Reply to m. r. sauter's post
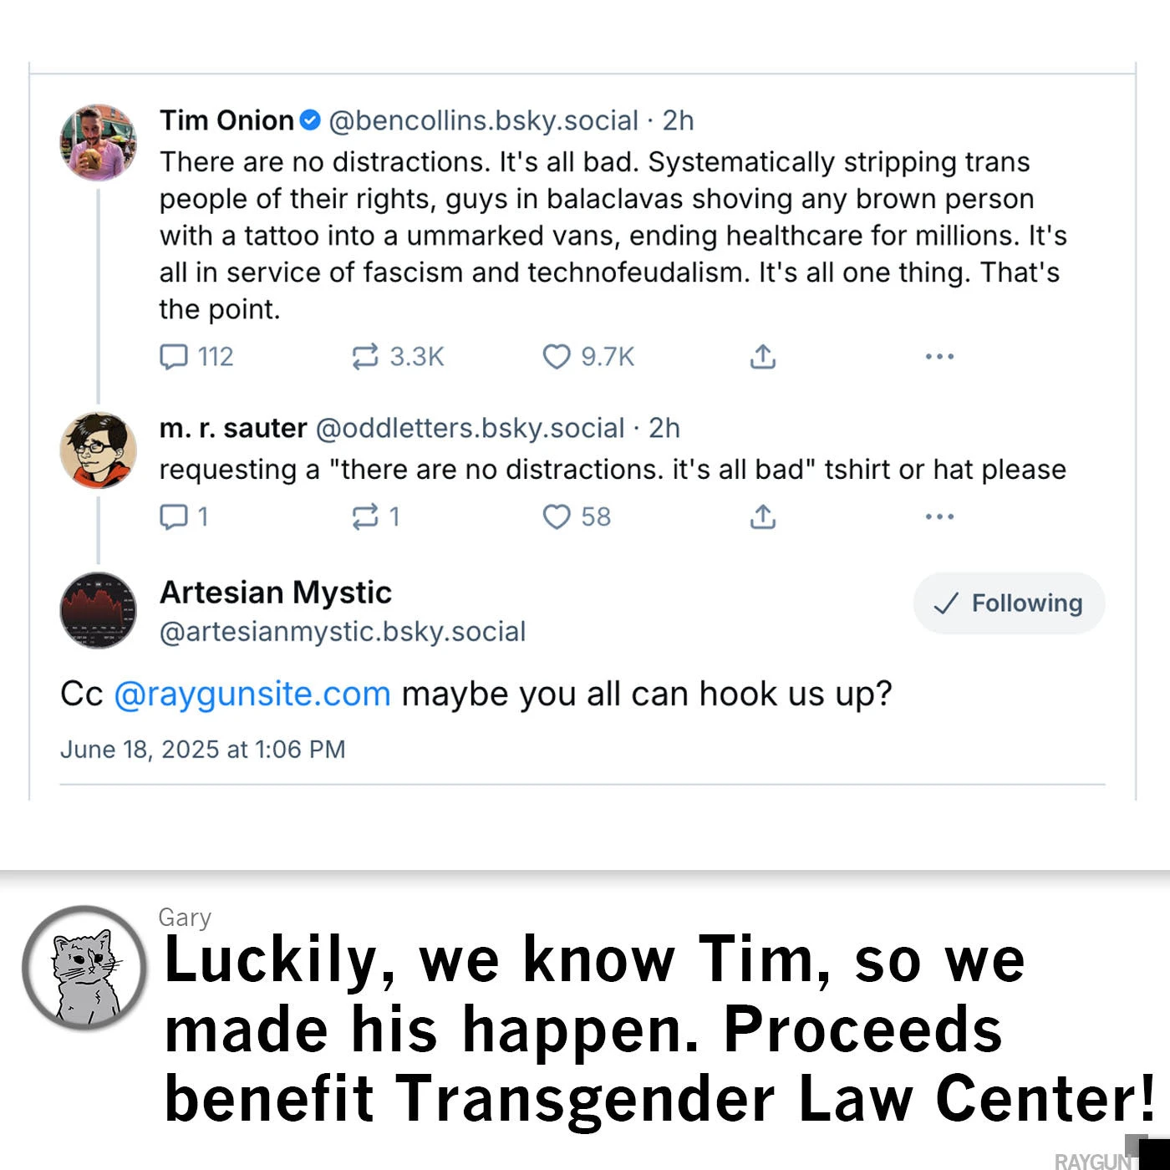This screenshot has width=1170, height=1170. [174, 517]
